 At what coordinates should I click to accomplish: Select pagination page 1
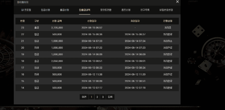pyautogui.click(x=91, y=97)
